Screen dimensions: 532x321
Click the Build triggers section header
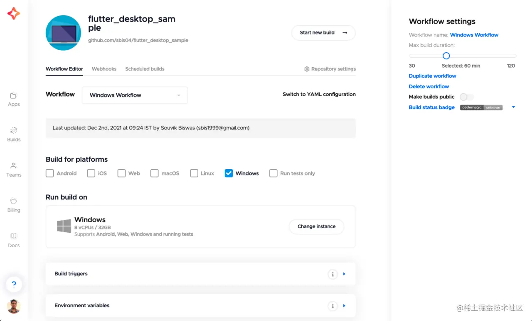point(200,274)
